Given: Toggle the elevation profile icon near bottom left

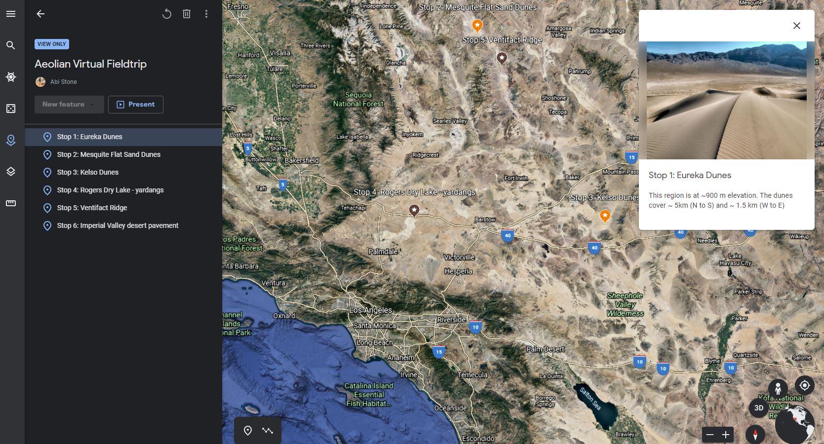Looking at the screenshot, I should 267,430.
